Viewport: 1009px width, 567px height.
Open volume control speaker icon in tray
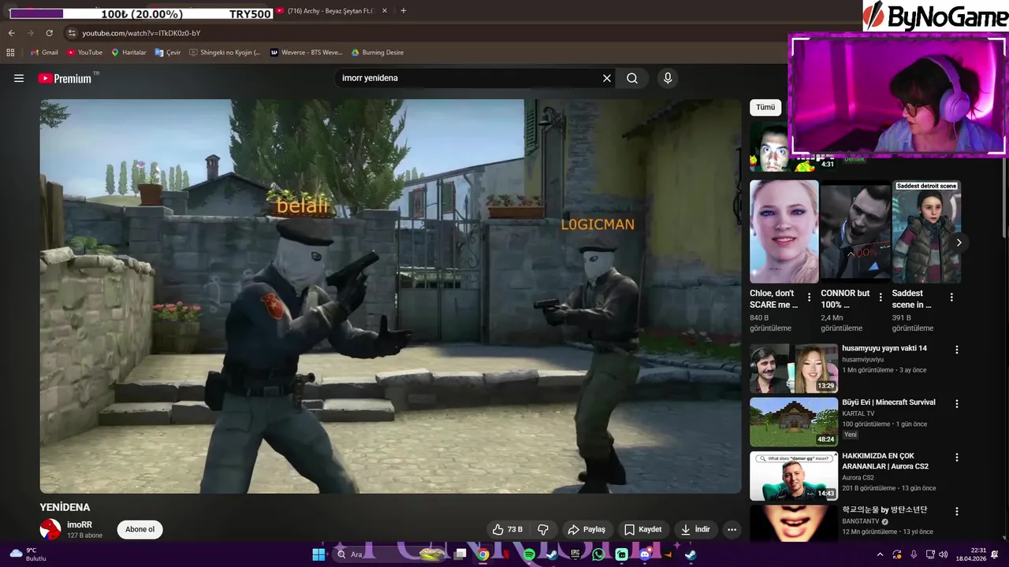[944, 554]
